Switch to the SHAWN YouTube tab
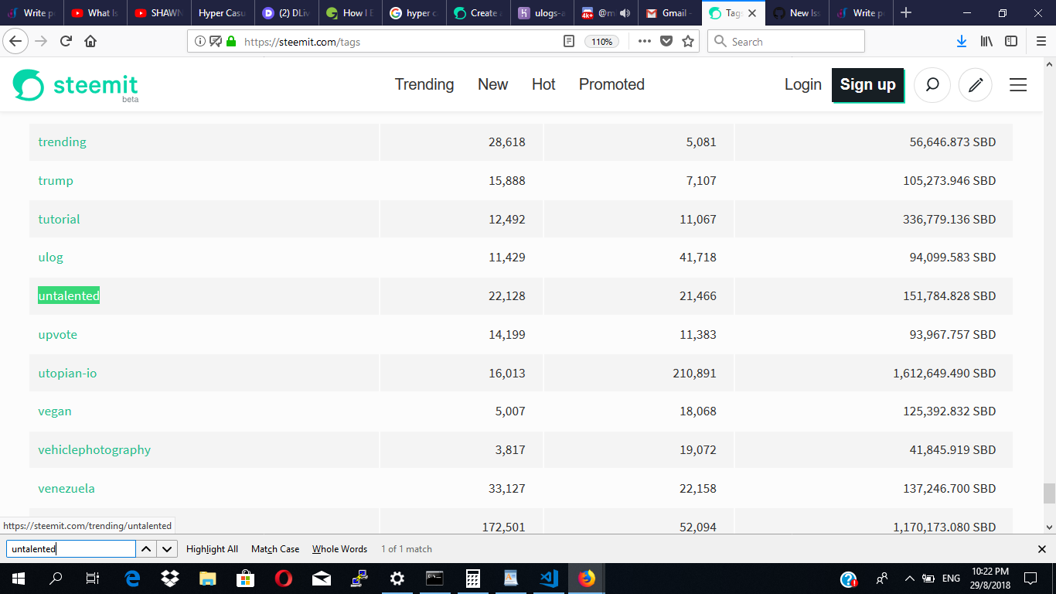Screen dimensions: 1056x594 [158, 13]
